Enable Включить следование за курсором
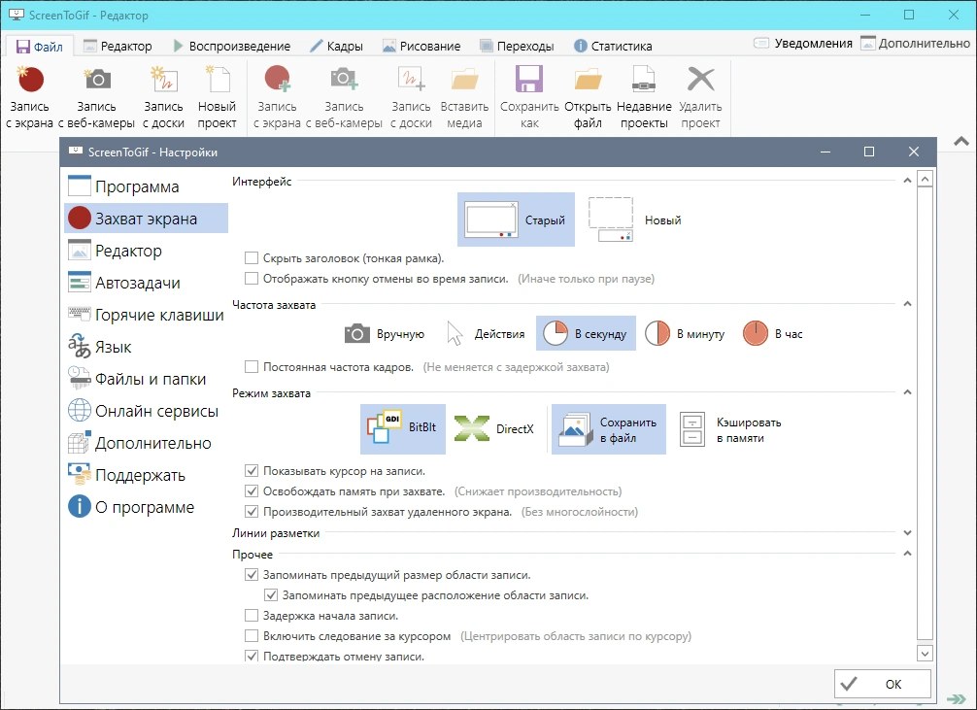This screenshot has height=710, width=977. (x=252, y=636)
